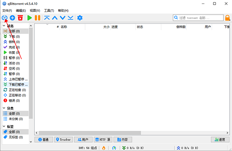Open the 文件(F) menu
This screenshot has height=151, width=232.
pos(7,11)
